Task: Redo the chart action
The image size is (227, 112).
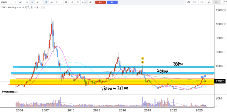Action: click(86, 2)
